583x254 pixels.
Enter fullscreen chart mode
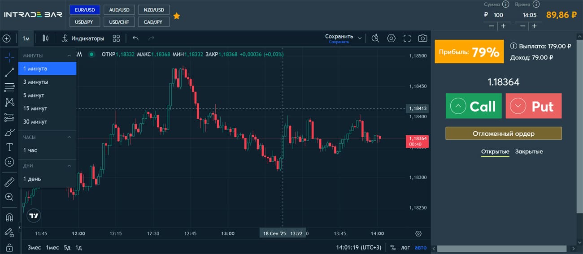(407, 39)
